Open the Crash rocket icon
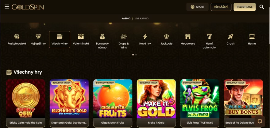 230,36
